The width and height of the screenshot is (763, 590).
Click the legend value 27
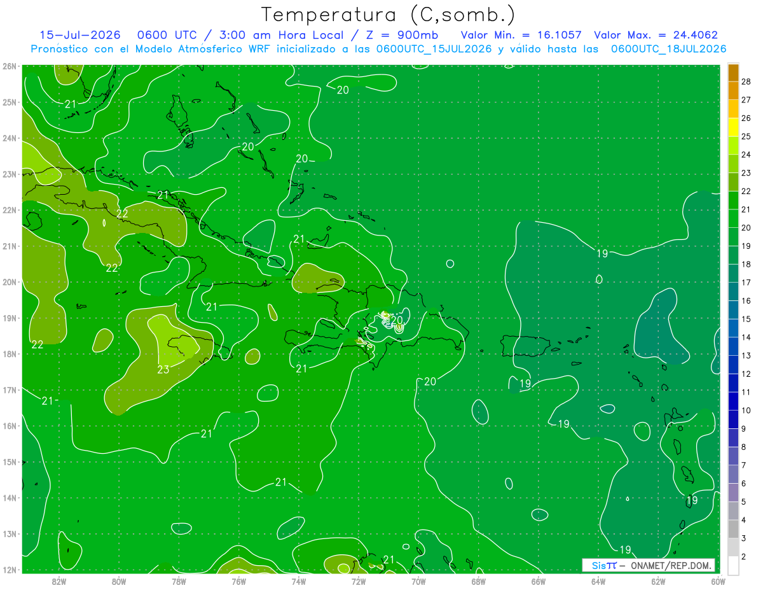click(746, 100)
